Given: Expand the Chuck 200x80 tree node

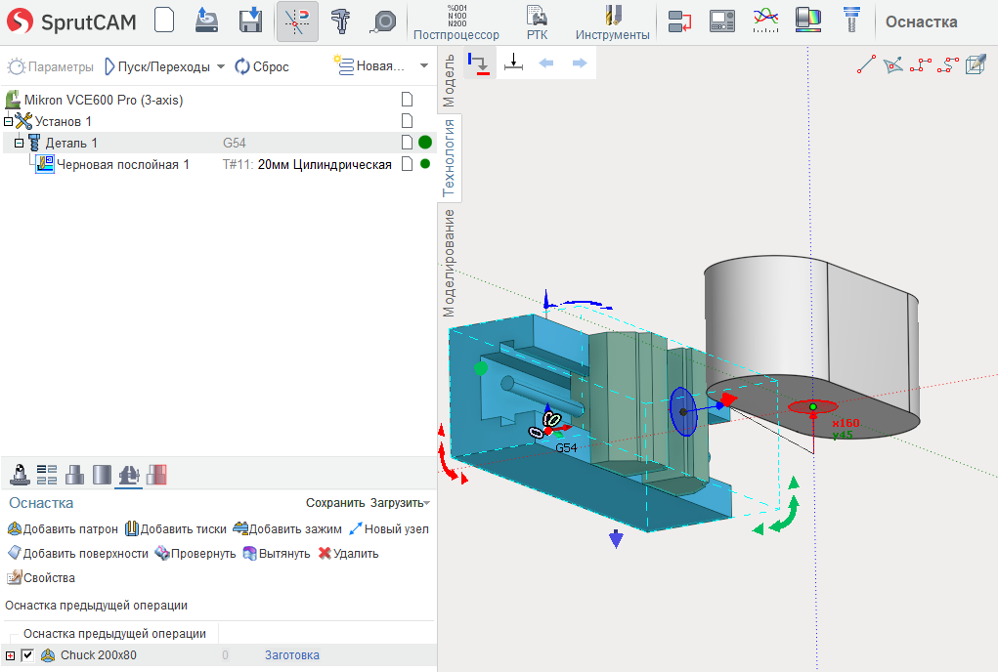Looking at the screenshot, I should (x=11, y=655).
